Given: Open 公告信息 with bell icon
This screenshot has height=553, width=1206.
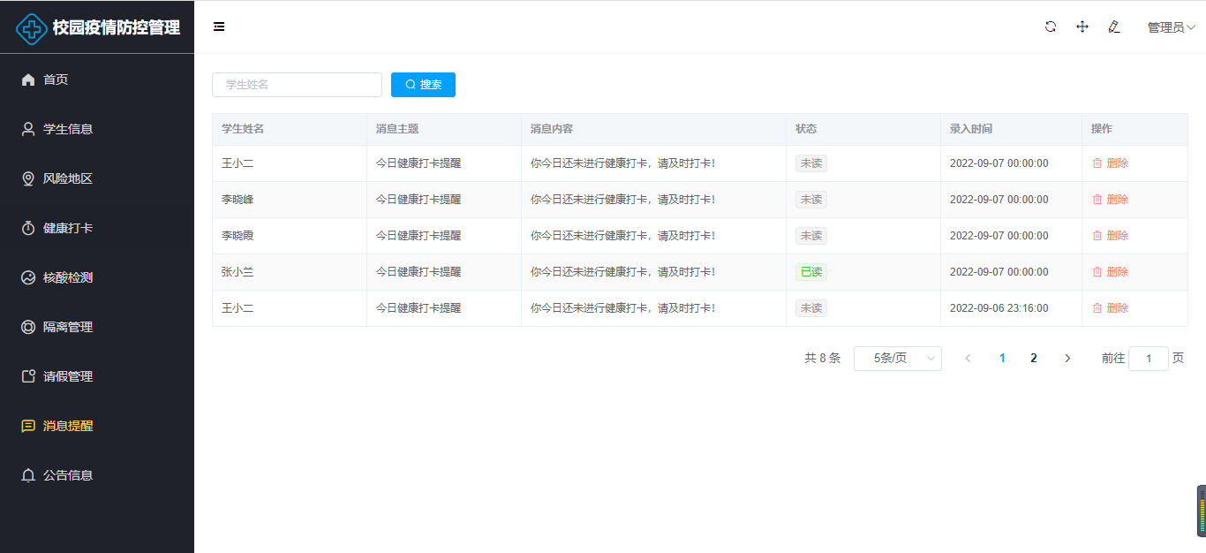Looking at the screenshot, I should (x=67, y=475).
